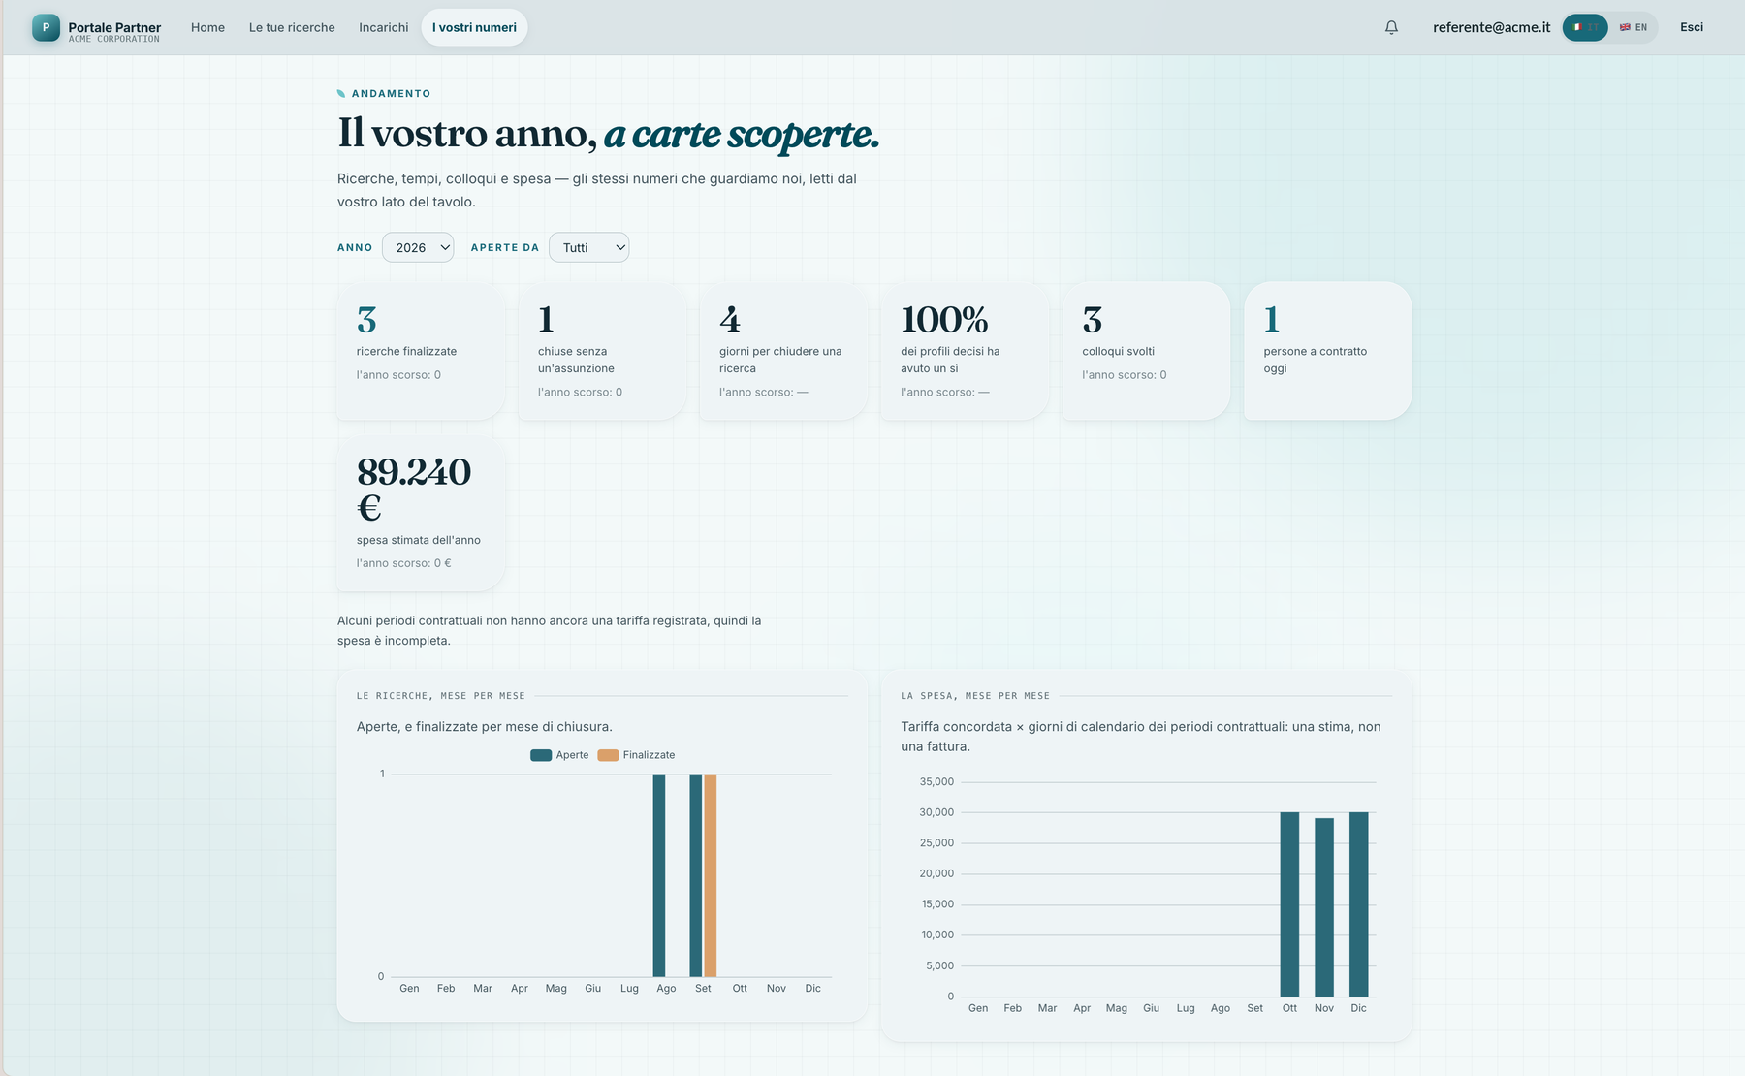Screen dimensions: 1745x1076
Task: Click the Portale Partner logo icon
Action: coord(46,27)
